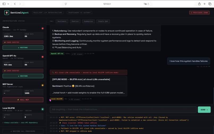Click the Infrastructure Status heading
This screenshot has height=134, width=214.
click(14, 21)
